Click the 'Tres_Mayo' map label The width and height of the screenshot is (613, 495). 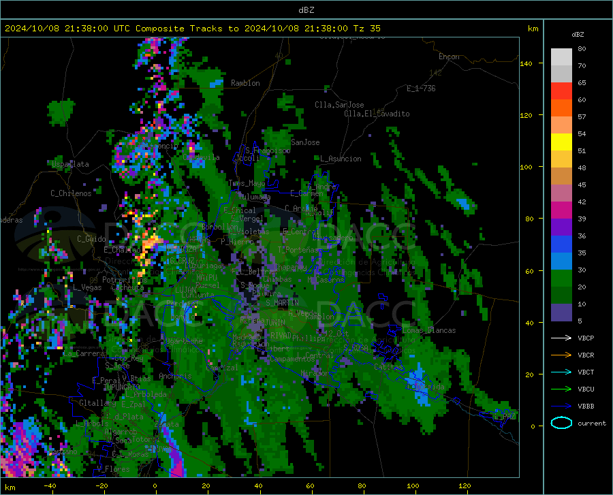[247, 183]
